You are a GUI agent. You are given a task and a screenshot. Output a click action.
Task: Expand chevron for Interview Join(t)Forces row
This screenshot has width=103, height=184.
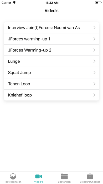(x=95, y=27)
